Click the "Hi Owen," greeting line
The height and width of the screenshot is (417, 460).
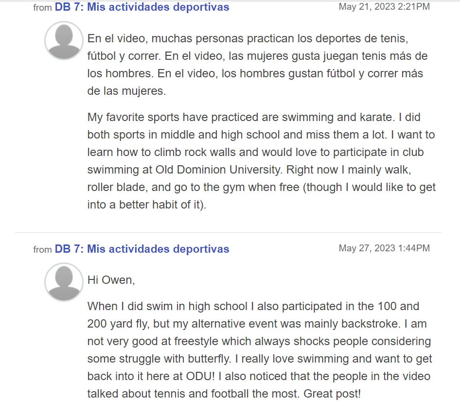[111, 280]
